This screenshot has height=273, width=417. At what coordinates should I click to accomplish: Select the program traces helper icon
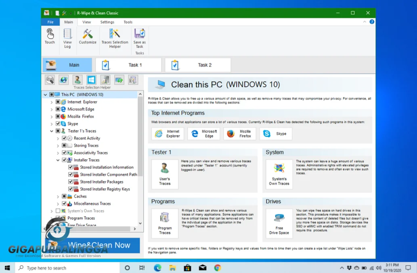pos(105,80)
